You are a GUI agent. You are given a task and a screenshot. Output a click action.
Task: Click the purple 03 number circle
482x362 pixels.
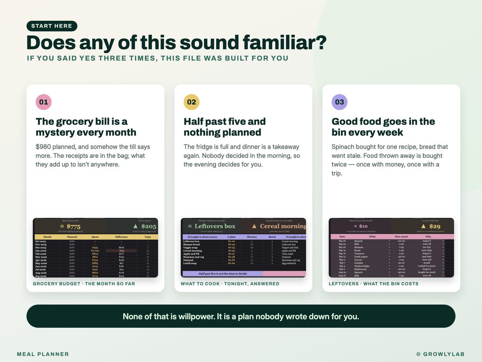[x=339, y=102]
